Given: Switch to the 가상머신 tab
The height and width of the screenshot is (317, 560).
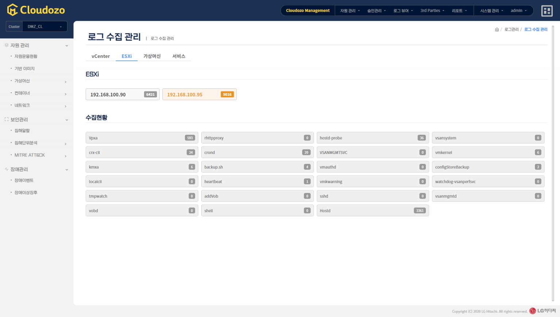Looking at the screenshot, I should 152,56.
